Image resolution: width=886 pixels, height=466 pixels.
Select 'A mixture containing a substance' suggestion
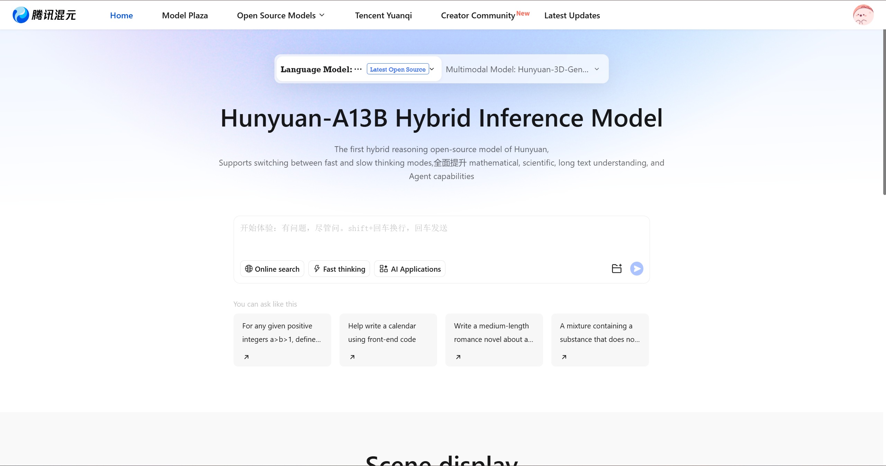(600, 340)
